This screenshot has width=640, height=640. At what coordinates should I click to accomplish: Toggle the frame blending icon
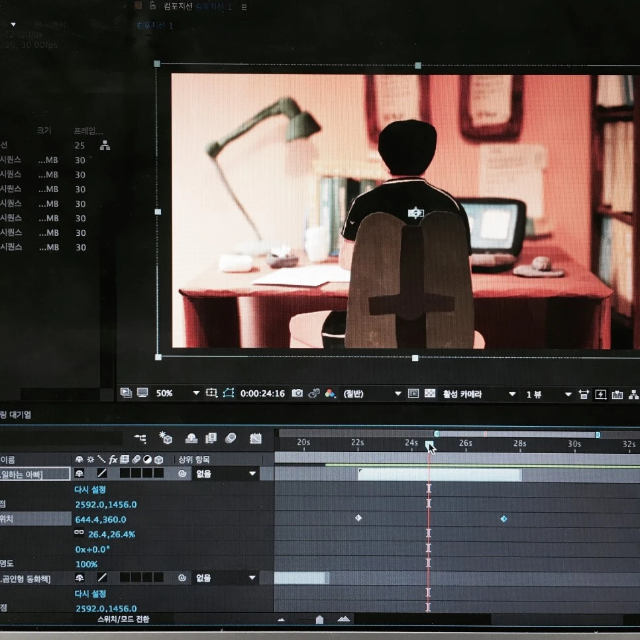tap(211, 439)
